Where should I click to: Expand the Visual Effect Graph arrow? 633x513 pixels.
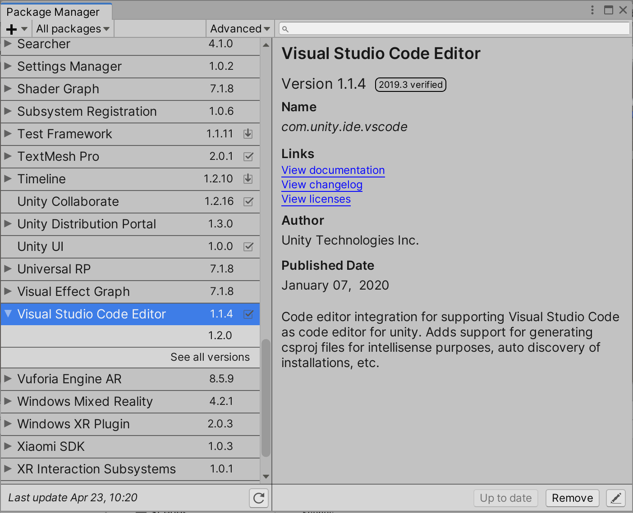[8, 291]
